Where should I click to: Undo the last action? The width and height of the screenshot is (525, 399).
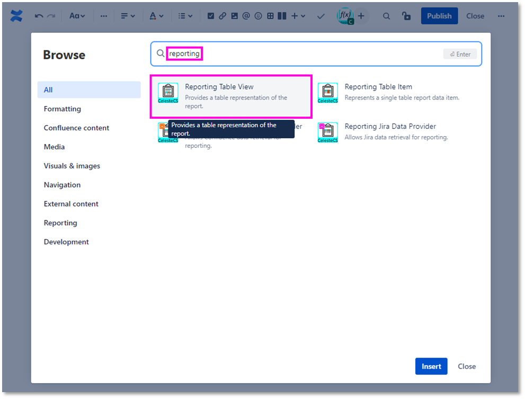[39, 16]
